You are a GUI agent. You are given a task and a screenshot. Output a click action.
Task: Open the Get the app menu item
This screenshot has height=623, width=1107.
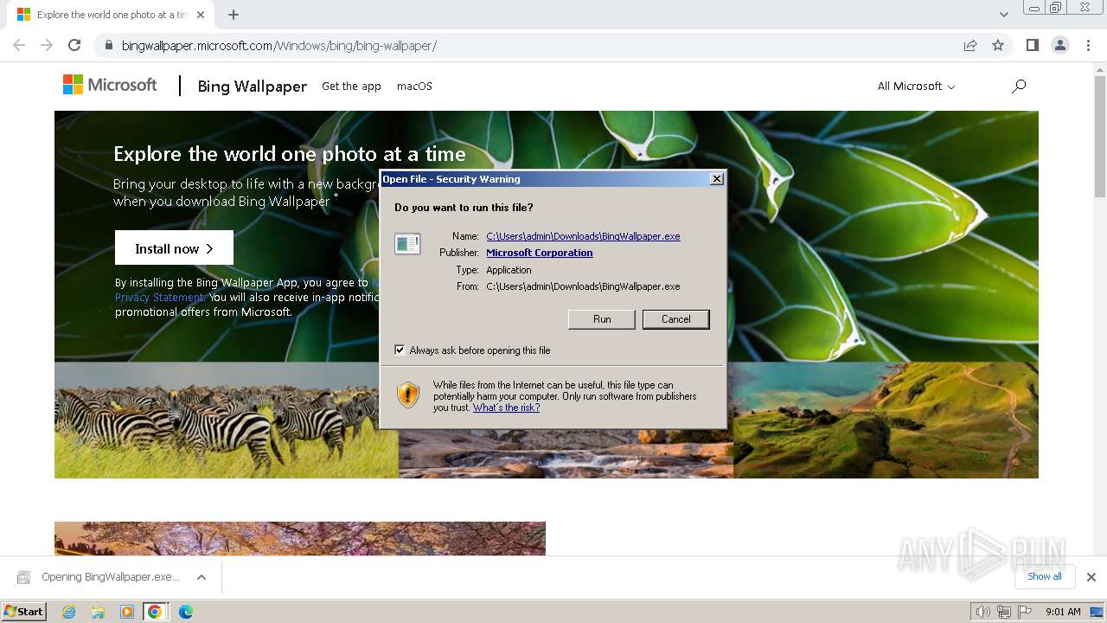click(351, 86)
